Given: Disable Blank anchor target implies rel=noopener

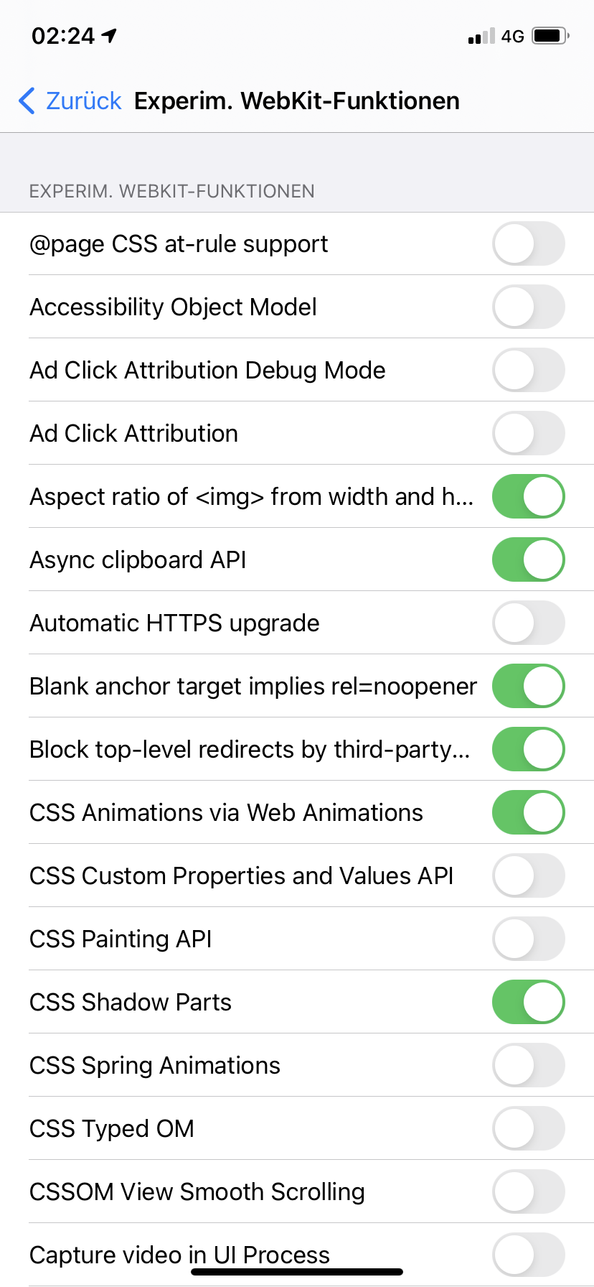Looking at the screenshot, I should (x=528, y=686).
